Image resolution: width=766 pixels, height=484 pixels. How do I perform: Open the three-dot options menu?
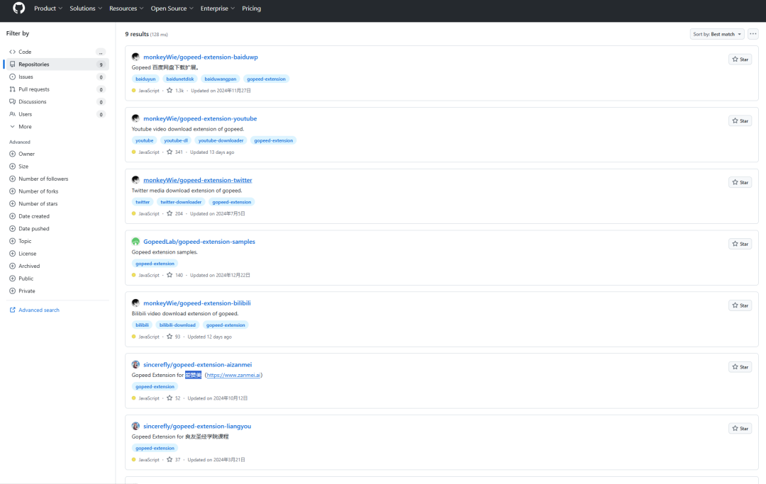[x=753, y=34]
